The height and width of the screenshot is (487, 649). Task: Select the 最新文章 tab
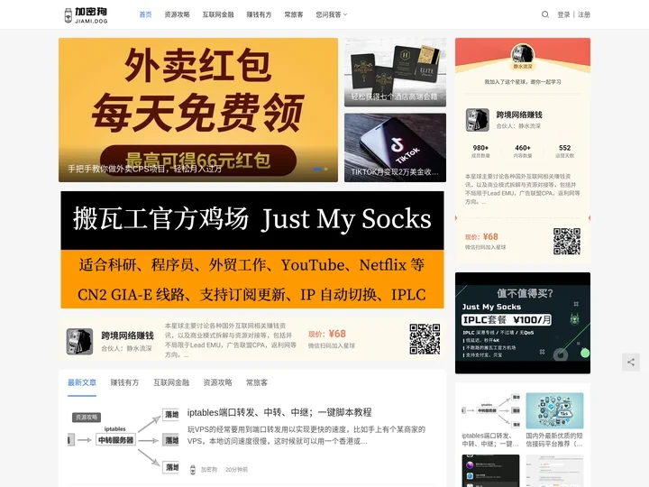82,382
